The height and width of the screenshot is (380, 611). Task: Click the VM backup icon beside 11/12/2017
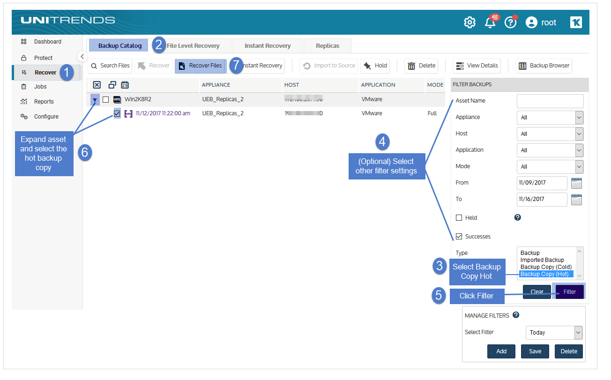[x=128, y=113]
